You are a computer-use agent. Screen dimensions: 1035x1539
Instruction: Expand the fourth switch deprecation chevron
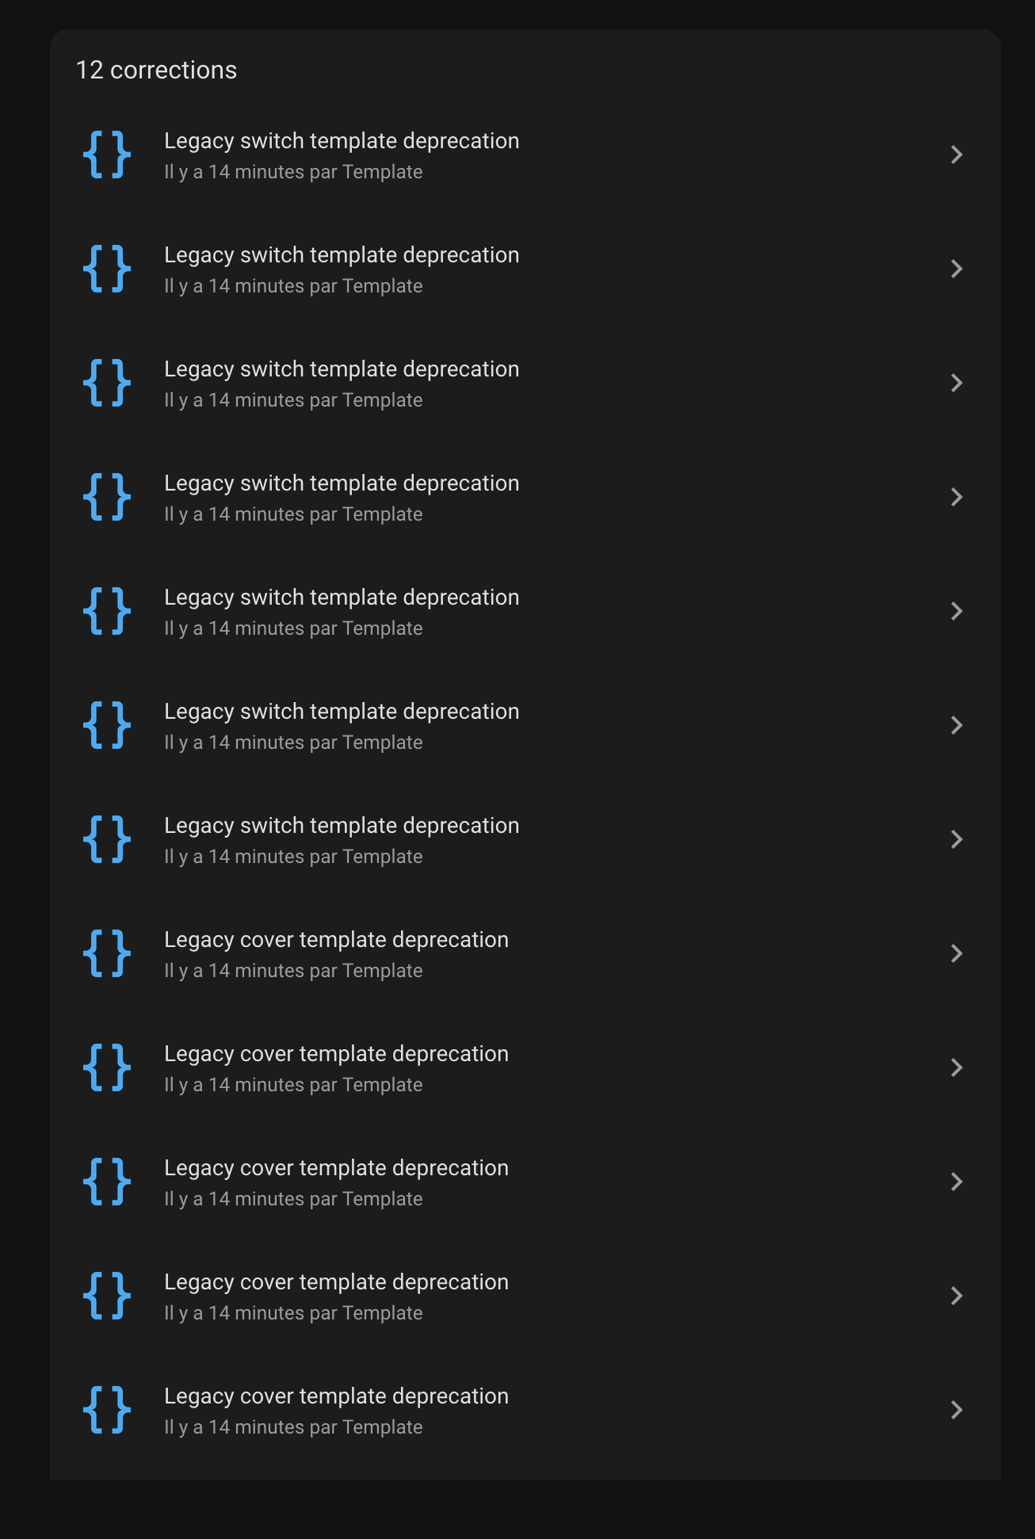click(957, 497)
